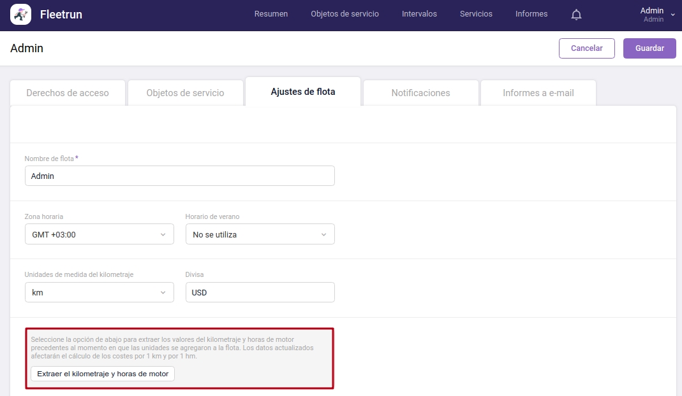Click Extraer el kilometraje y horas de motor

pos(102,374)
